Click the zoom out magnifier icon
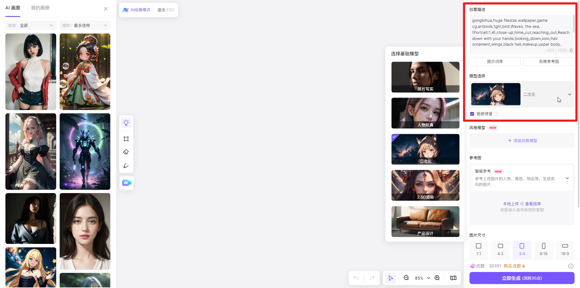This screenshot has width=580, height=288. tap(406, 278)
